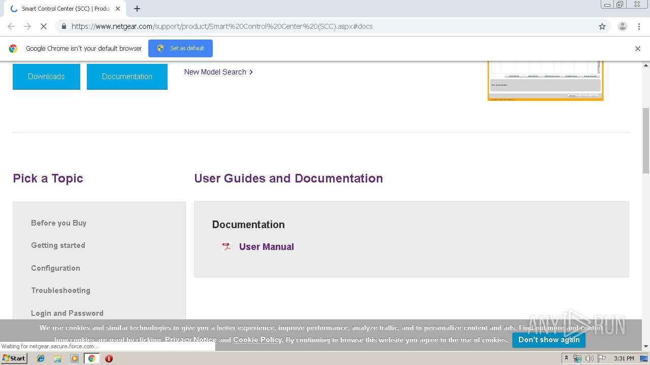Click the browser back arrow
The image size is (650, 365).
[x=11, y=26]
